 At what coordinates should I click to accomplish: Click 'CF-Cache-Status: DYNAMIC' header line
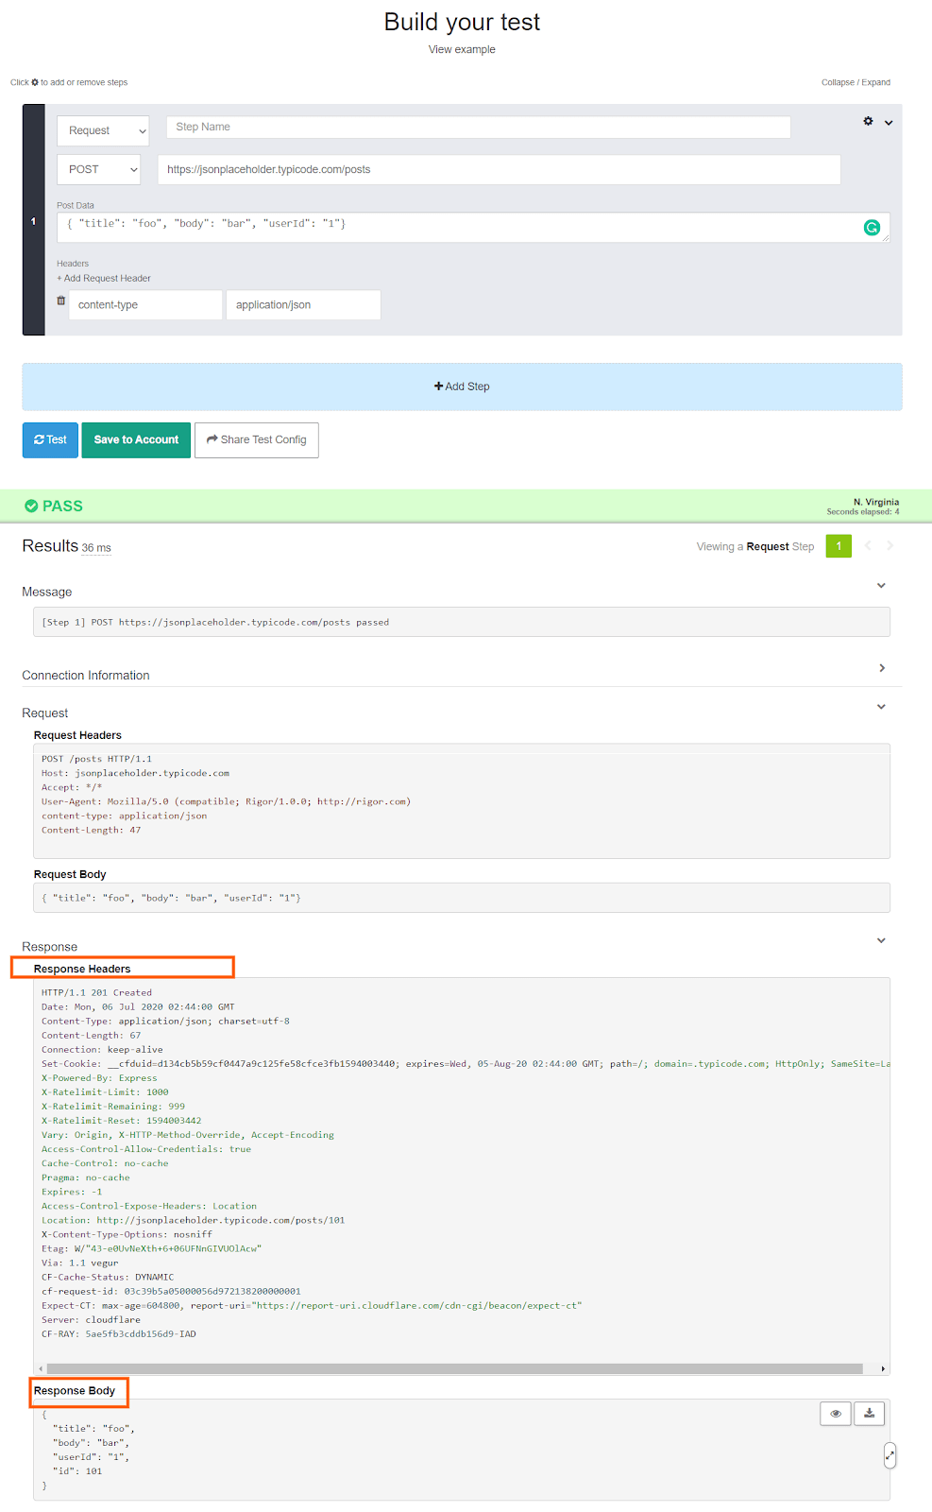click(x=108, y=1277)
